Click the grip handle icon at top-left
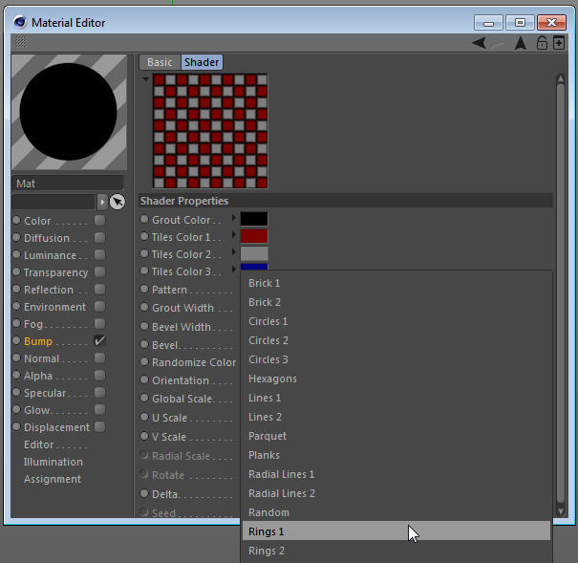Viewport: 578px width, 563px height. (x=21, y=42)
